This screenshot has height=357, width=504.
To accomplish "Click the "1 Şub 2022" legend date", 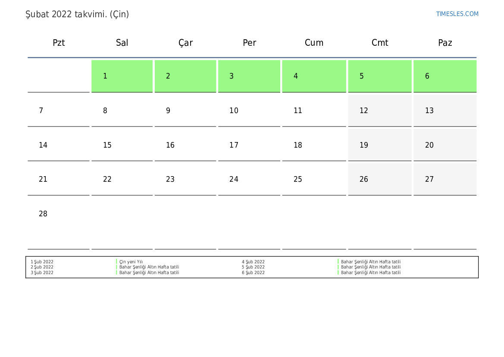I will click(42, 262).
